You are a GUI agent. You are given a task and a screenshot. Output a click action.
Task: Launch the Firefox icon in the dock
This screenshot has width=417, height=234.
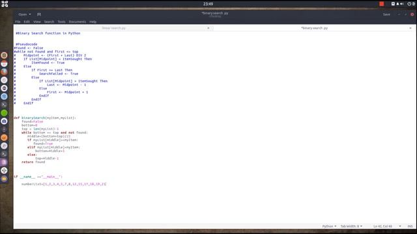tap(4, 71)
